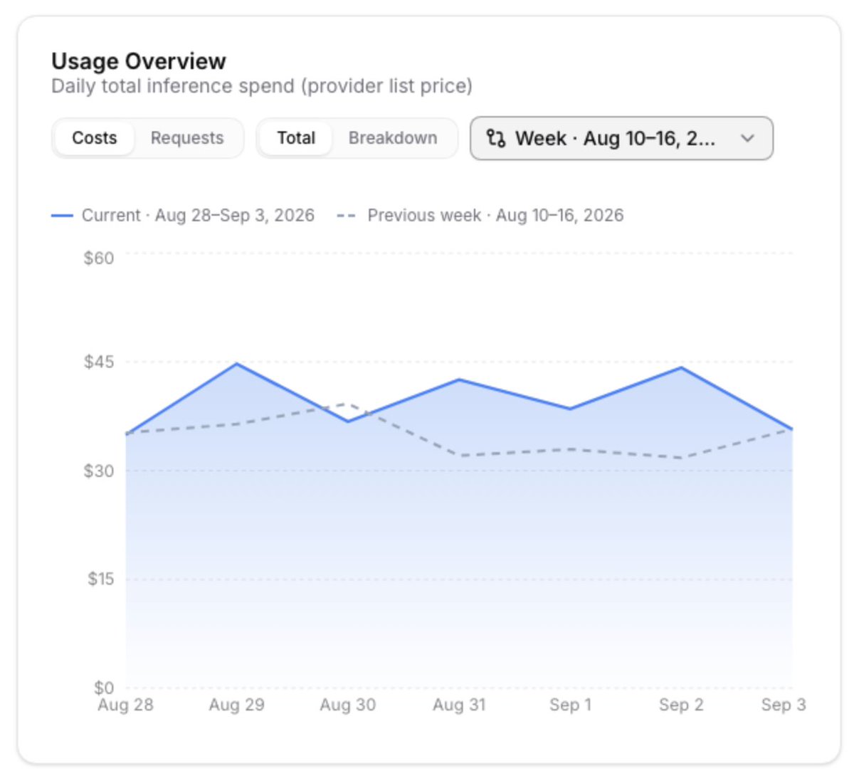
Task: Click the $30 axis label
Action: (99, 471)
